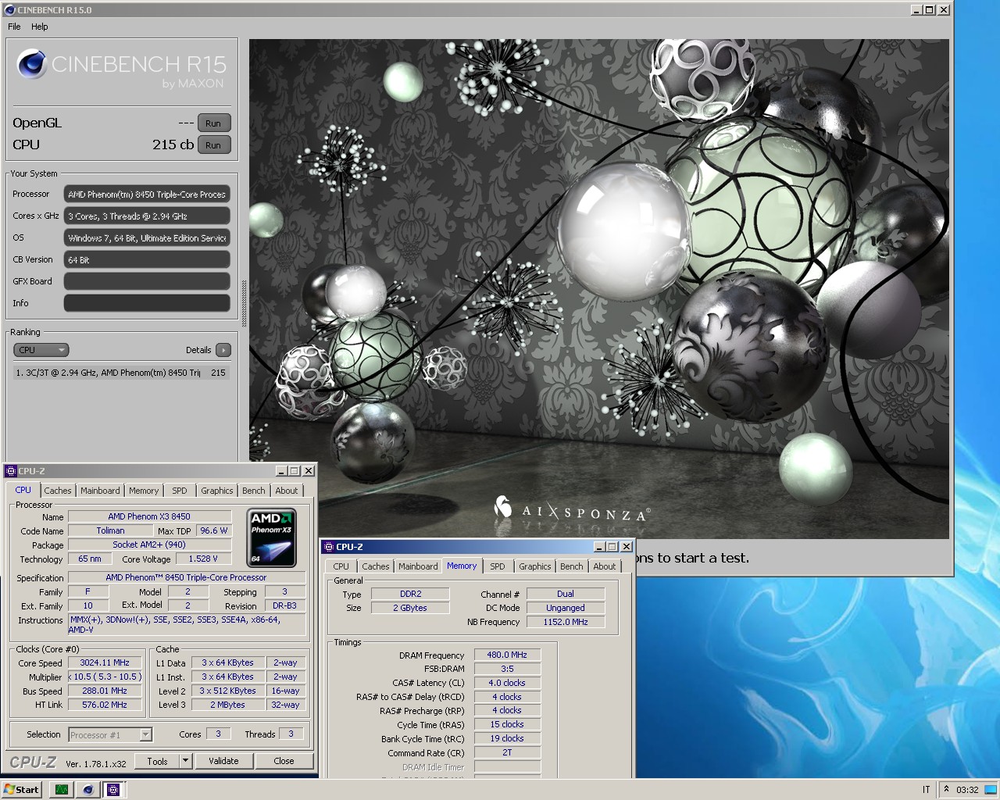Open the File menu in Cinebench
Screen dimensions: 1000x800
point(14,27)
